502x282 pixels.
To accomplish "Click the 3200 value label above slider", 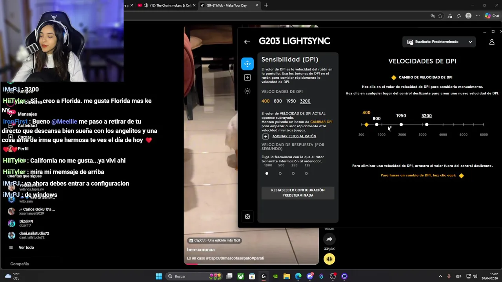I will coord(427,116).
